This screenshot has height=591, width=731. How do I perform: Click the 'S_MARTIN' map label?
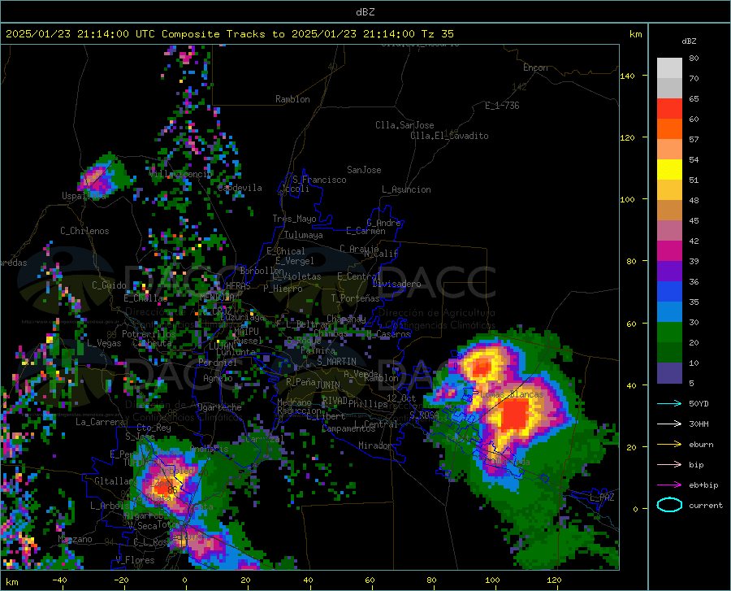tap(336, 362)
